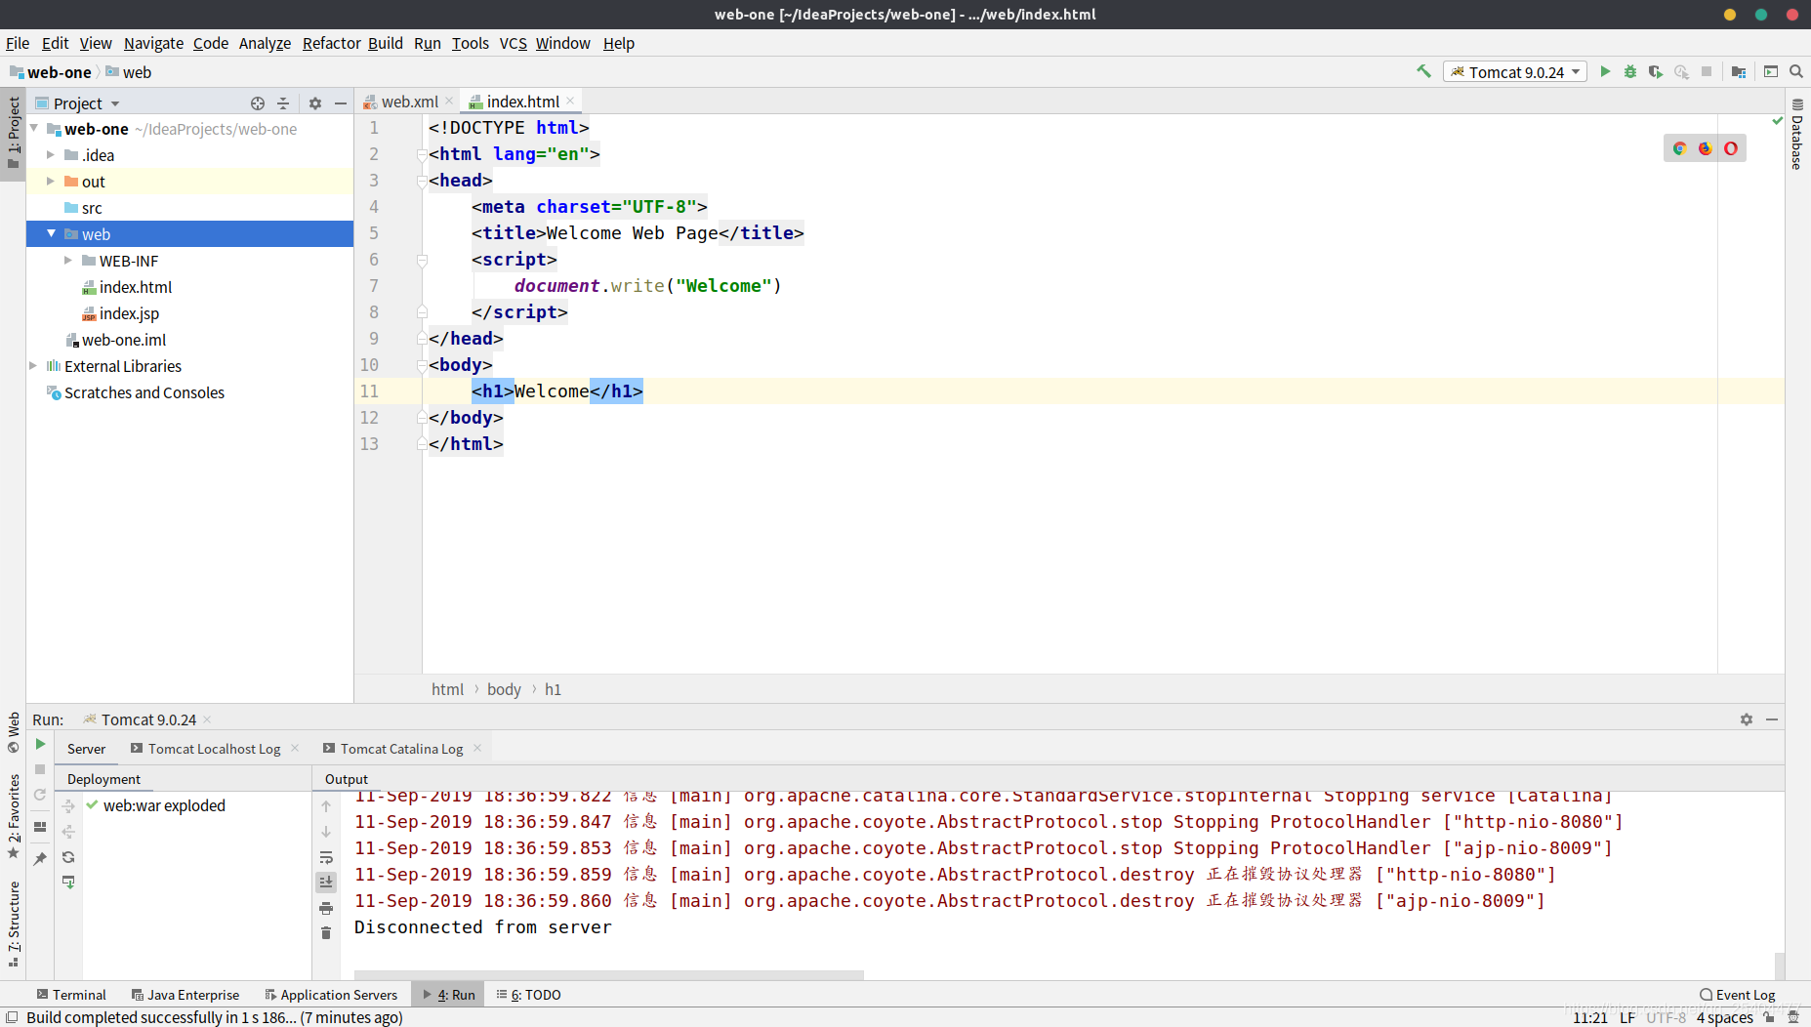Restore layout in the Run panel sidebar
Viewport: 1811px width, 1027px height.
40,827
